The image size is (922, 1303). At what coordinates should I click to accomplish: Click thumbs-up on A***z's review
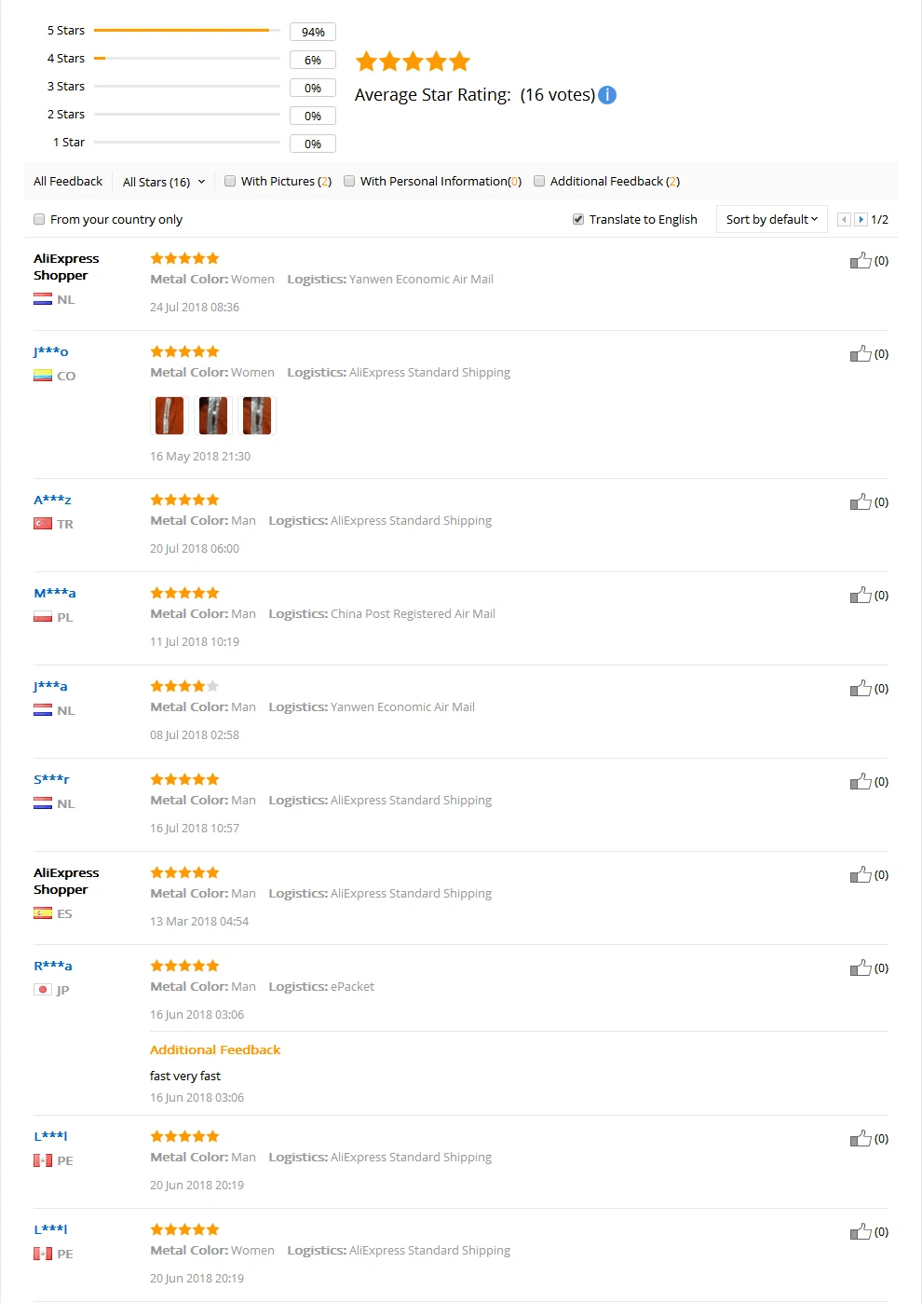[861, 501]
